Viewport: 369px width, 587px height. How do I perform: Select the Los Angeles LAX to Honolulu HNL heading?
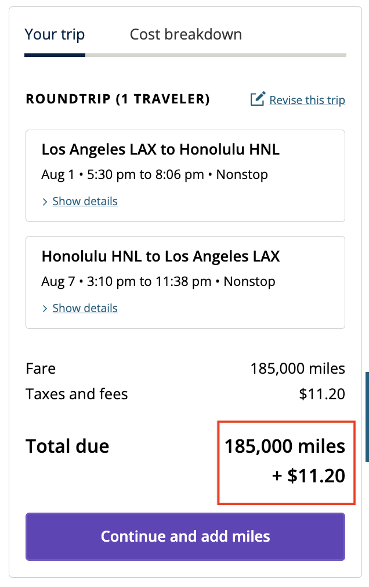[x=161, y=149]
